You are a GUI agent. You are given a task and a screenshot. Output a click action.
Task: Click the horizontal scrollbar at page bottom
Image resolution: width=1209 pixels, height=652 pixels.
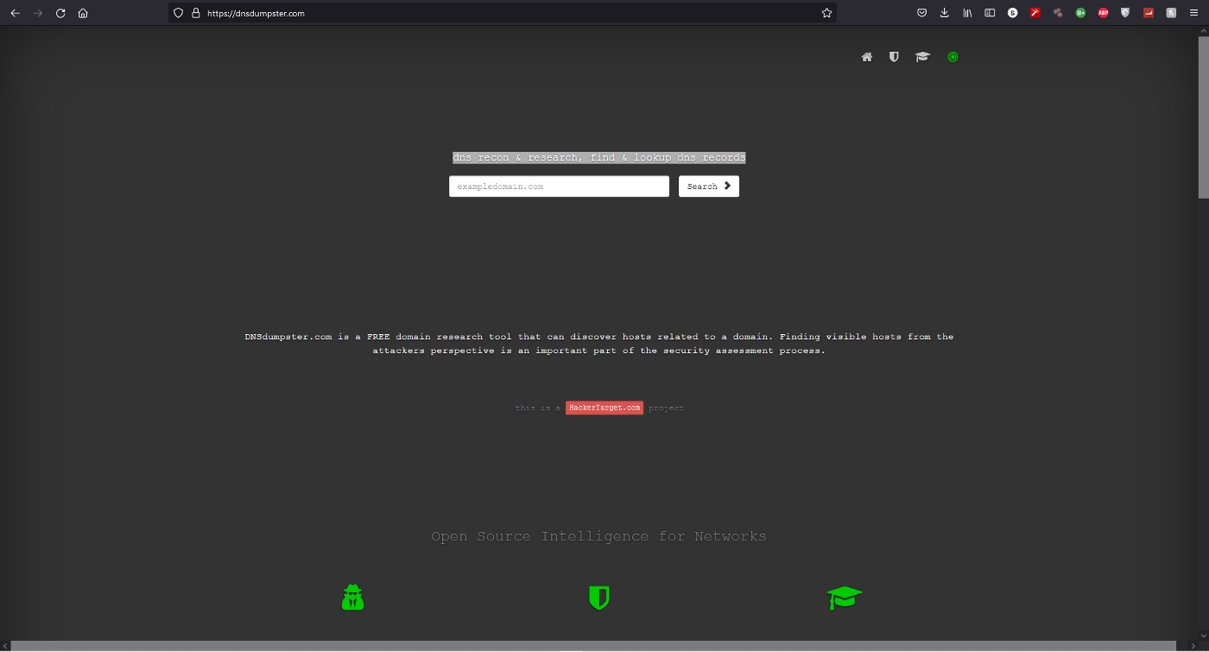(x=594, y=646)
